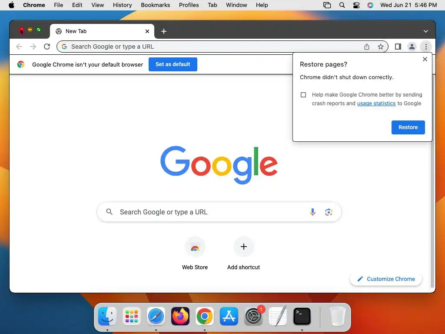Open the Apple menu

click(11, 5)
